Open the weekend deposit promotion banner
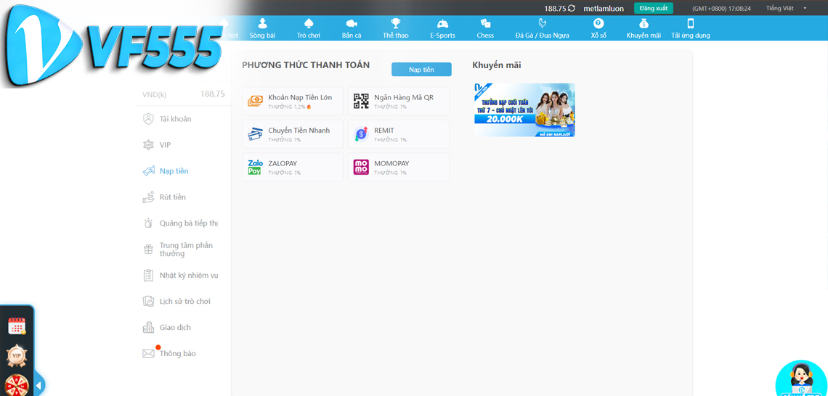 coord(524,110)
